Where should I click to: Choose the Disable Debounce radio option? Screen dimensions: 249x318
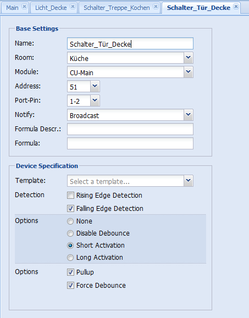[70, 233]
